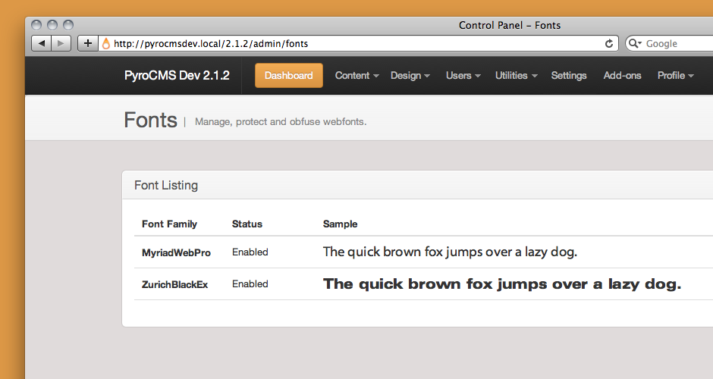Open the Google search magnifier menu

634,44
